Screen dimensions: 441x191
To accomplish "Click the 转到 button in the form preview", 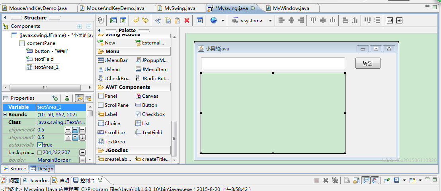I will 367,63.
